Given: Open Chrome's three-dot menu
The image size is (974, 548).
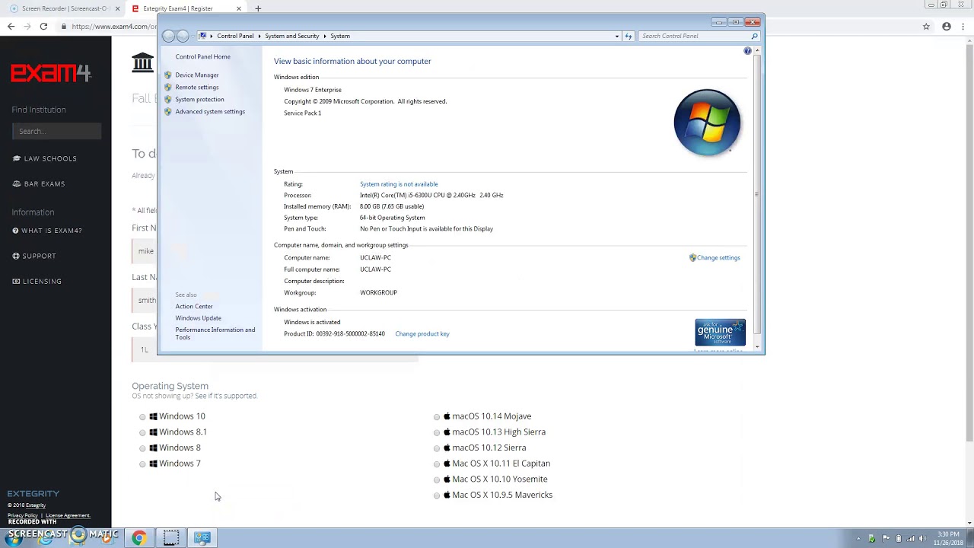Looking at the screenshot, I should (964, 26).
